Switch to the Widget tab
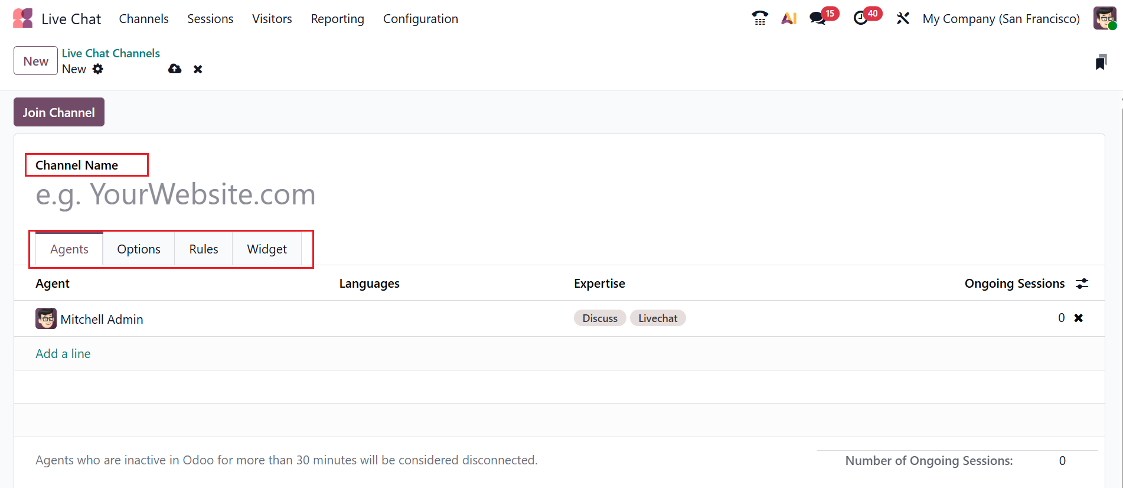This screenshot has height=488, width=1123. pyautogui.click(x=267, y=249)
